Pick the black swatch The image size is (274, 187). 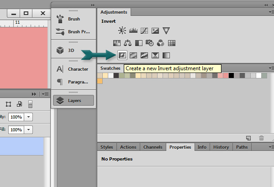[x=231, y=76]
